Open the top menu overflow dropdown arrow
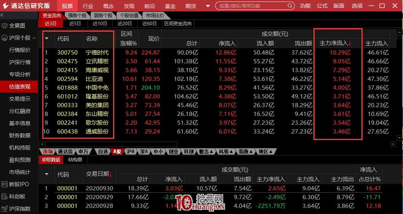The height and width of the screenshot is (214, 403). point(208,6)
